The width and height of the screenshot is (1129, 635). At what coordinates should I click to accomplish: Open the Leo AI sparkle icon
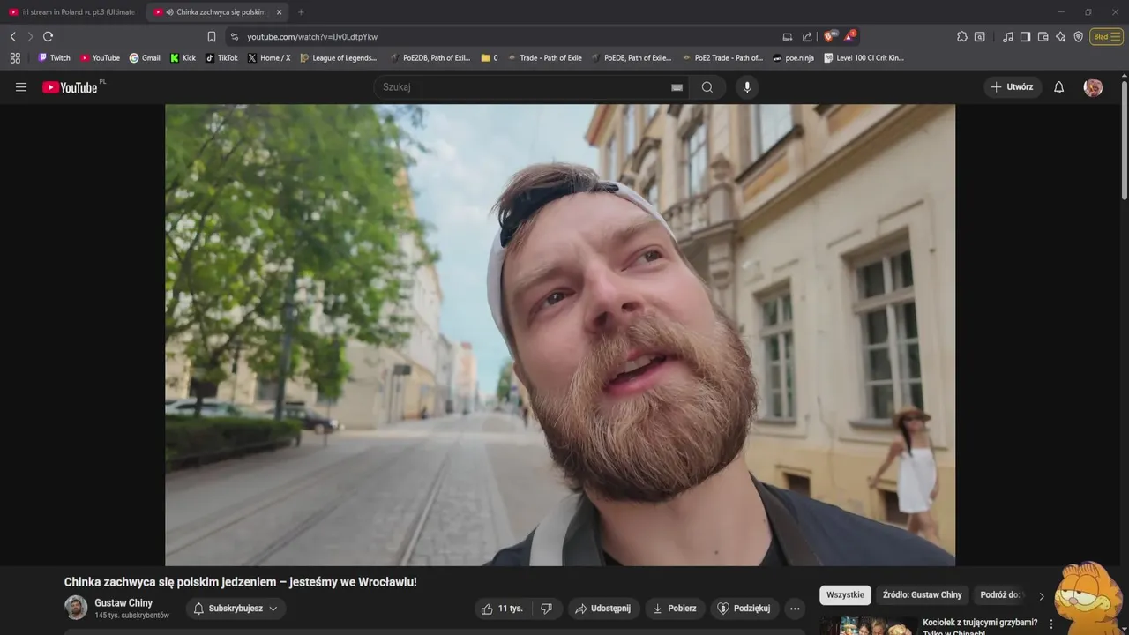tap(1060, 36)
